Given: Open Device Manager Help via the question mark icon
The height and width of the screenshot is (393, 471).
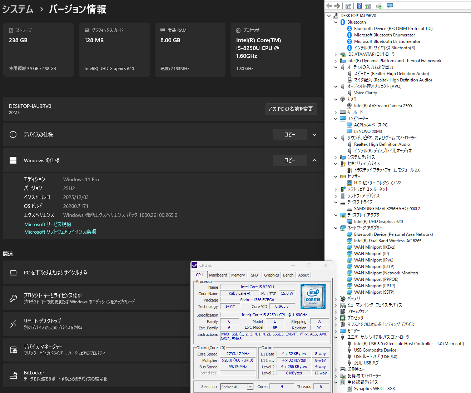Looking at the screenshot, I should [x=359, y=6].
